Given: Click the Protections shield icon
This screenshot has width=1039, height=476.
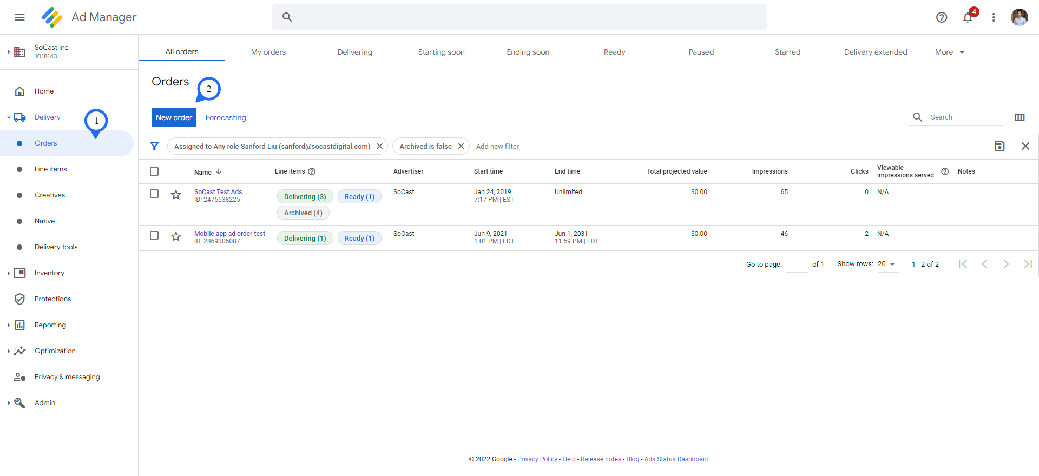Looking at the screenshot, I should tap(19, 299).
